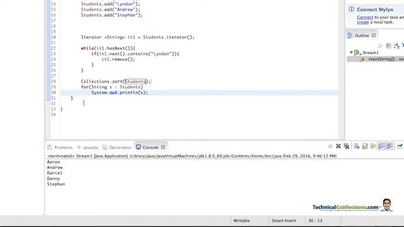Viewport: 404px width, 227px height.
Task: Click Pin Console icon
Action: (400, 146)
